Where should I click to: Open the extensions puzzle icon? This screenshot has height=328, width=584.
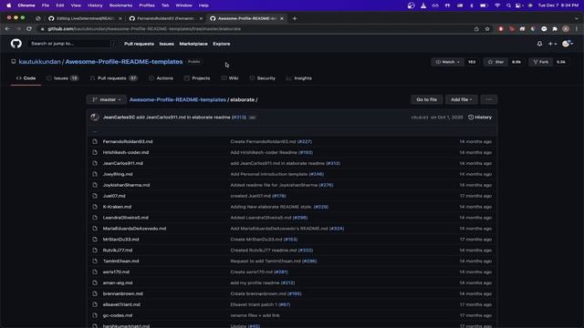(x=555, y=28)
